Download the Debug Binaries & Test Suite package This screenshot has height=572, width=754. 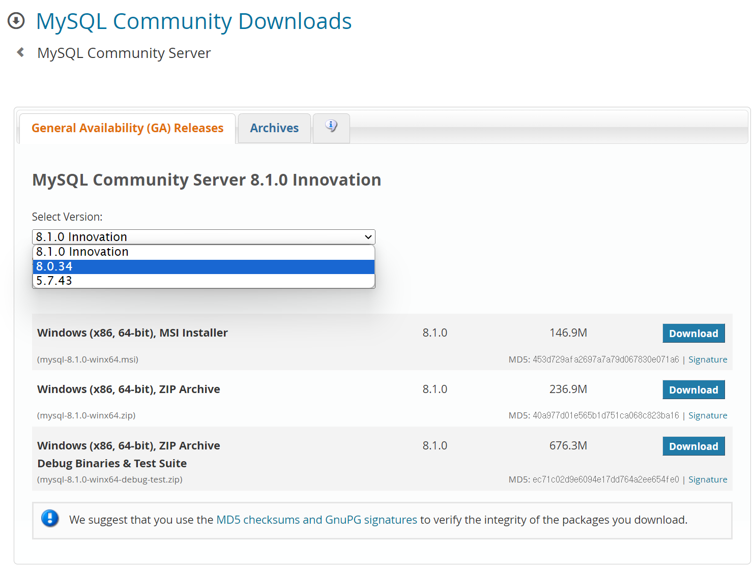click(693, 446)
